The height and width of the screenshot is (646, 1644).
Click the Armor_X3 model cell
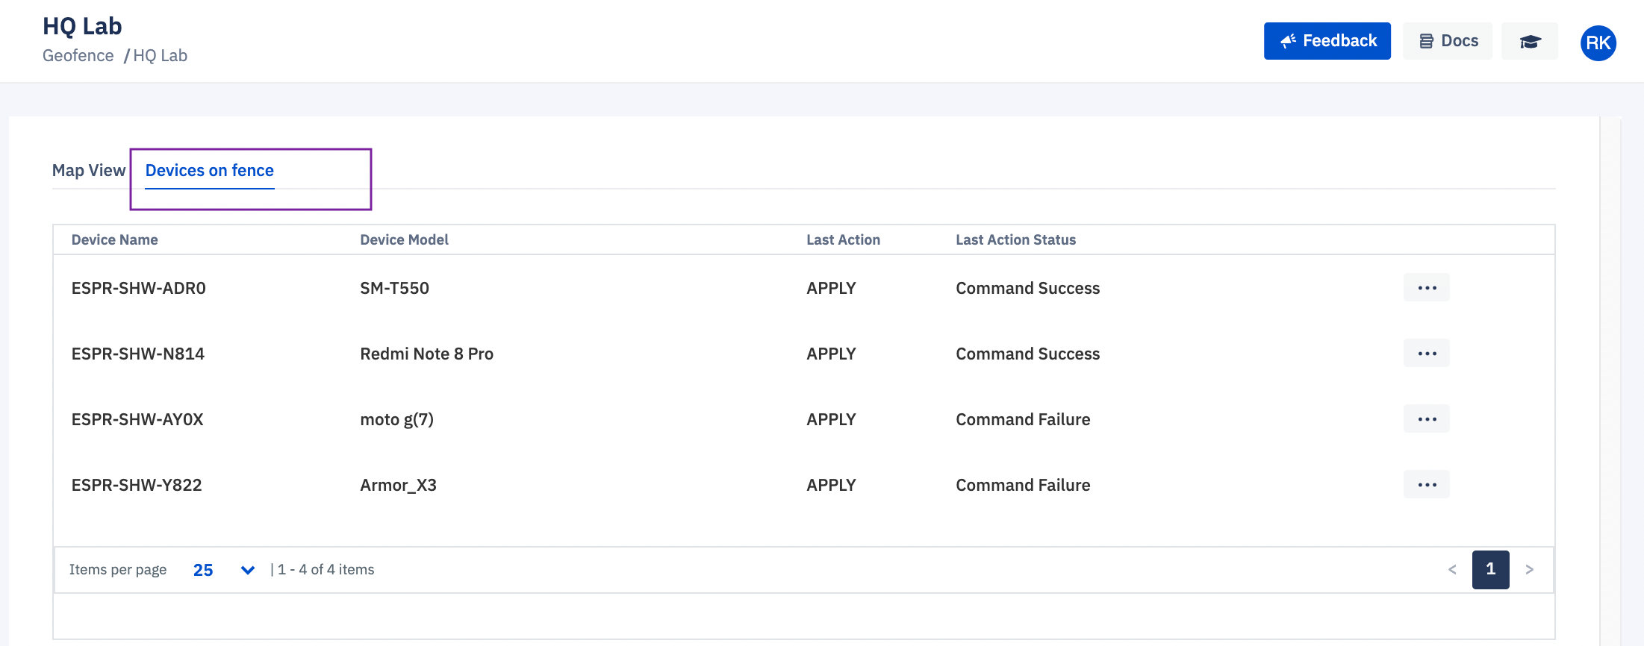coord(399,486)
